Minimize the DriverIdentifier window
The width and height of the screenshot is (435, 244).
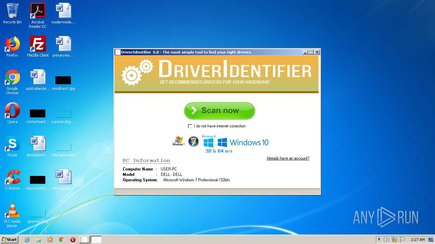pos(305,52)
